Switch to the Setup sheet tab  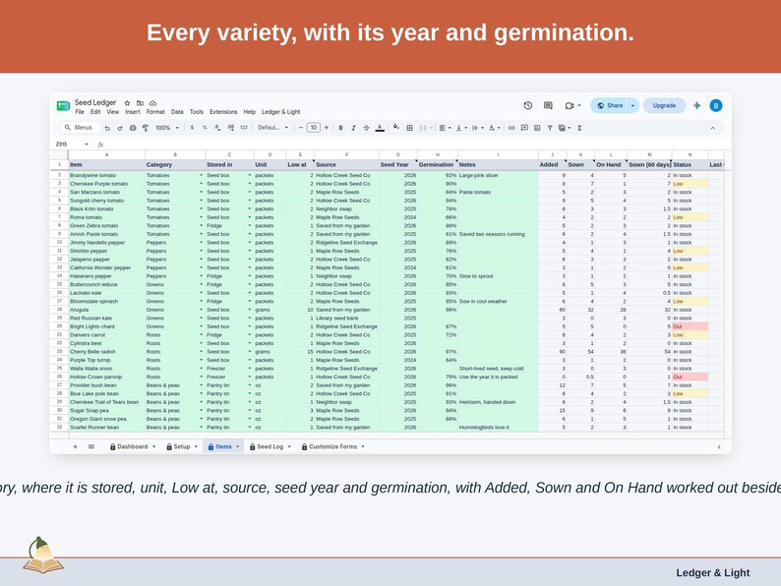click(182, 446)
